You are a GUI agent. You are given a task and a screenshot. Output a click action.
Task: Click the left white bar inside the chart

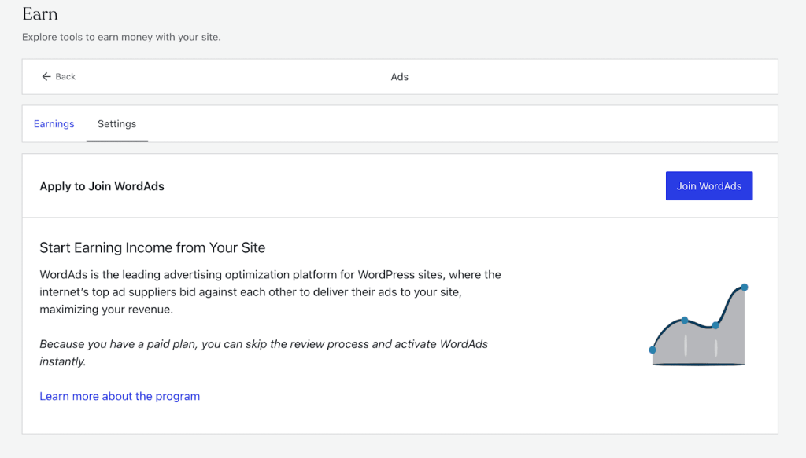686,344
